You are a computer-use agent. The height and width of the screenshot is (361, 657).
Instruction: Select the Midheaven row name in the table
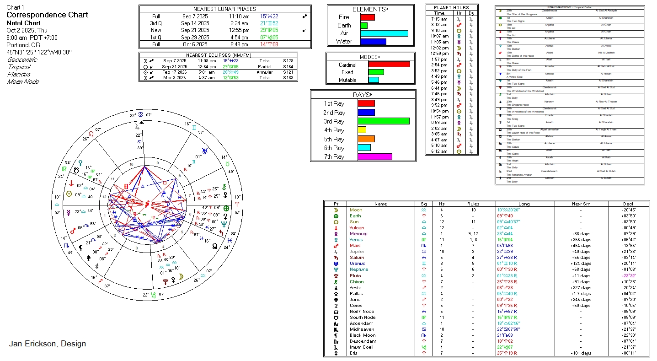coord(362,329)
